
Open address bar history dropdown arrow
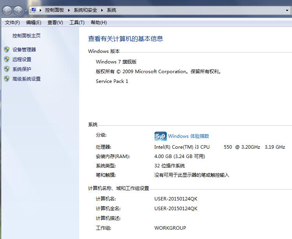(287, 11)
